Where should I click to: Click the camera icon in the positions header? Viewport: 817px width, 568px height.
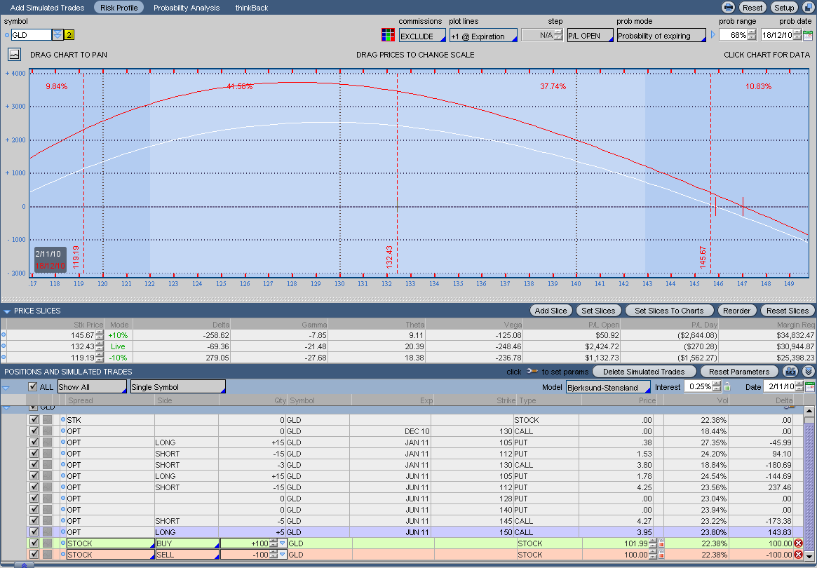pos(791,371)
